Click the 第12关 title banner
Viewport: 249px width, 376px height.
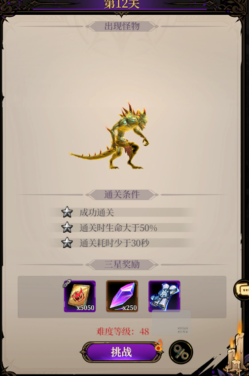pos(121,4)
